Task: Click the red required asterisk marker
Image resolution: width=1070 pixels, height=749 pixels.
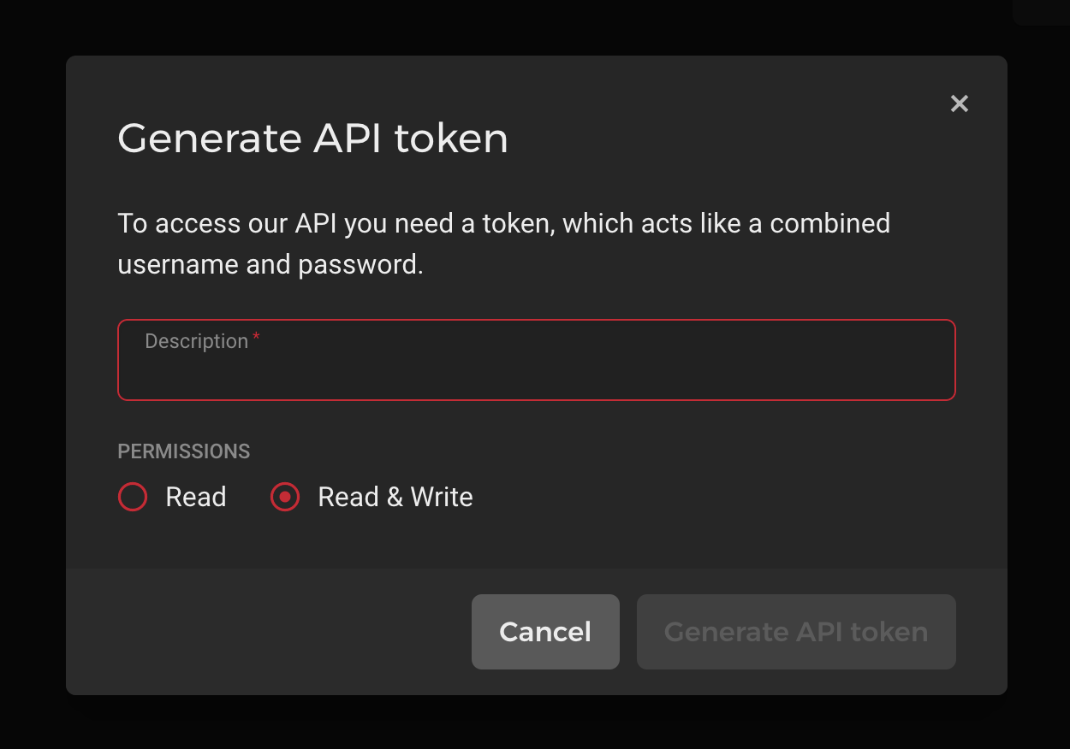Action: (256, 339)
